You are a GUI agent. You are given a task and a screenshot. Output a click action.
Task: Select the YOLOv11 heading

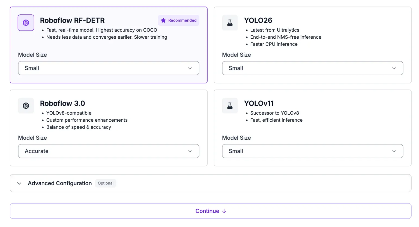click(x=259, y=103)
